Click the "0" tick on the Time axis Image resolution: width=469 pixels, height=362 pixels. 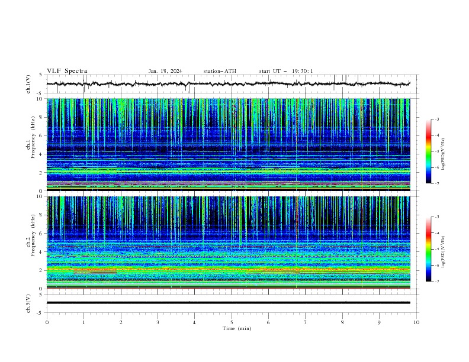tap(47, 322)
